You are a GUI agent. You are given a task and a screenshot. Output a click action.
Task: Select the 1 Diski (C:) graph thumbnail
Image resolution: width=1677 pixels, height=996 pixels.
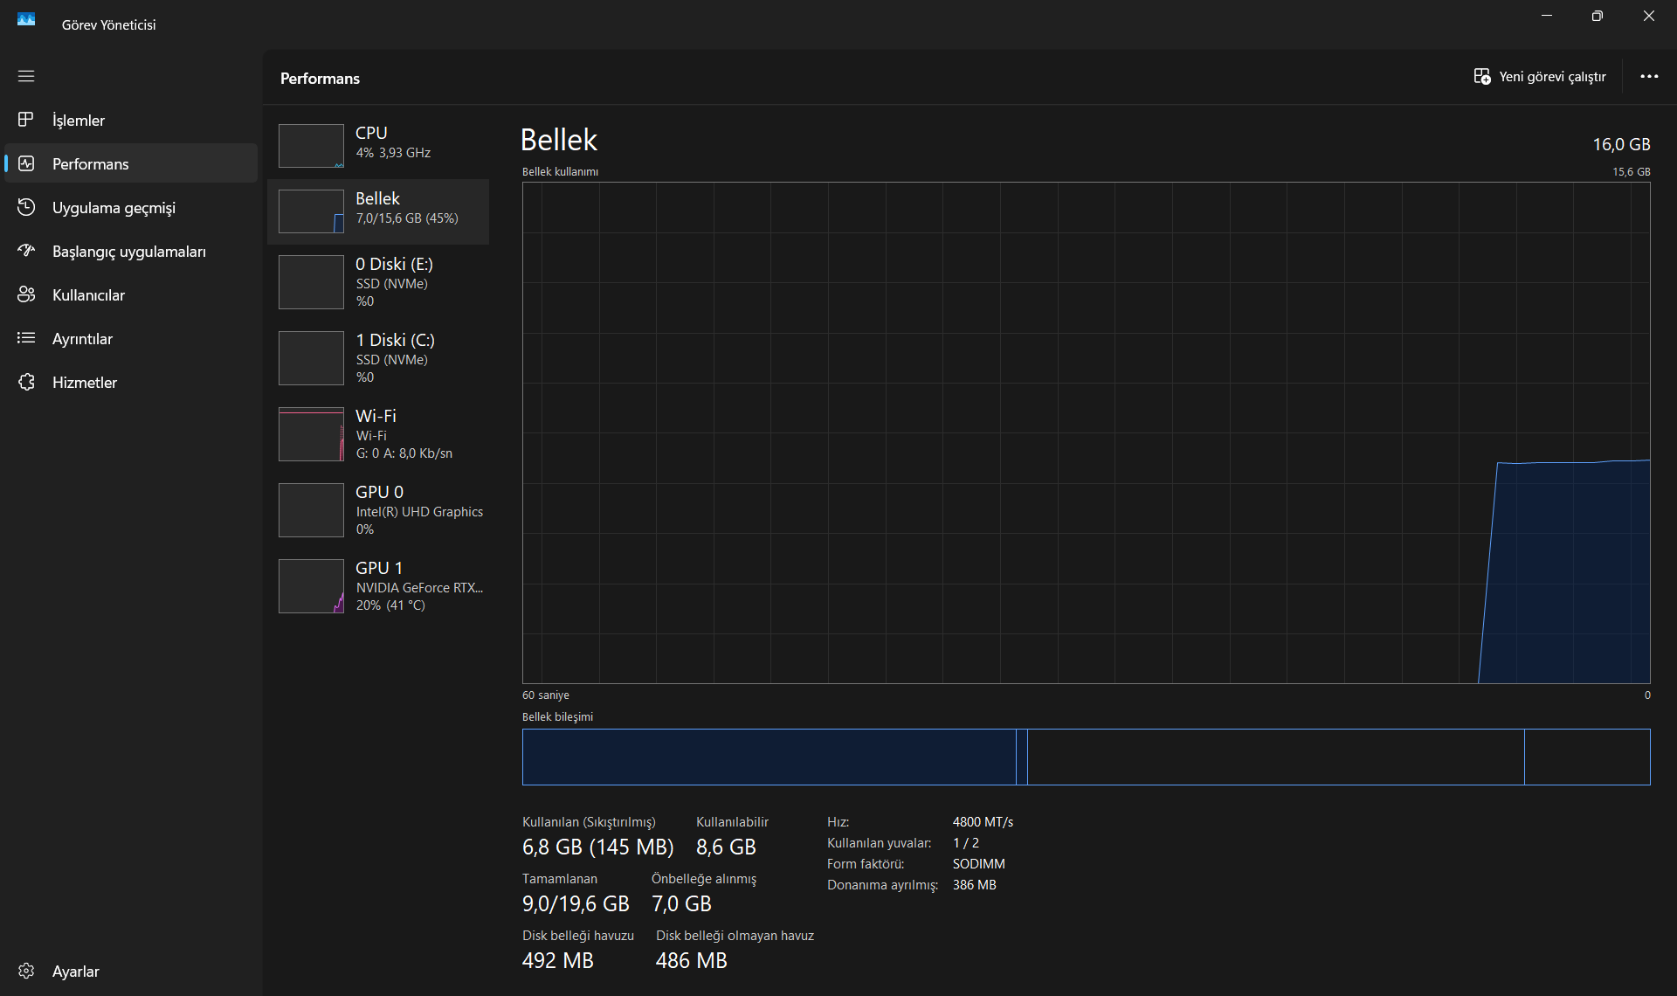[x=311, y=358]
